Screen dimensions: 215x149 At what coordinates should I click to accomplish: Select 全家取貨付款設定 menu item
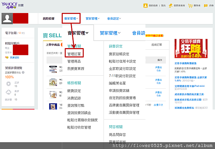(123, 69)
